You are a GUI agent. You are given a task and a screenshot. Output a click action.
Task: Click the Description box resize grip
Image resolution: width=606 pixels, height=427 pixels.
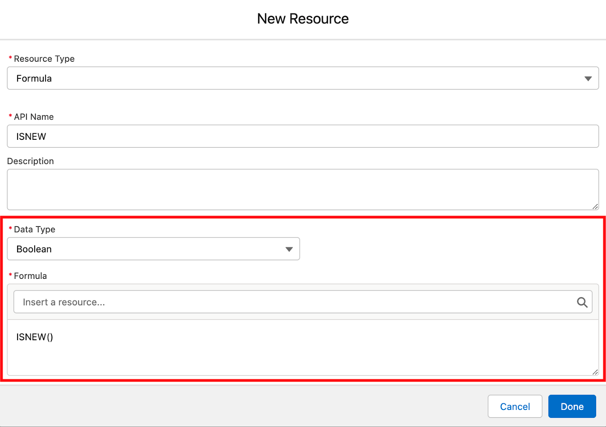tap(595, 207)
